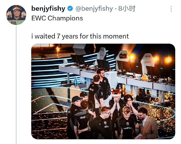Viewport: 181px width, 144px height.
Task: Click the benjyfishy display name
Action: click(x=48, y=9)
